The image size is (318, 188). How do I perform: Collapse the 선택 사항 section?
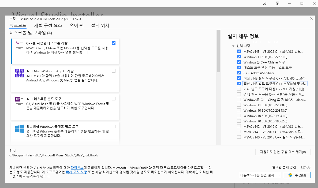(233, 46)
